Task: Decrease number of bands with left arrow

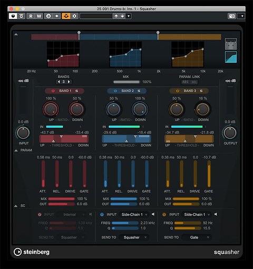Action: 59,82
